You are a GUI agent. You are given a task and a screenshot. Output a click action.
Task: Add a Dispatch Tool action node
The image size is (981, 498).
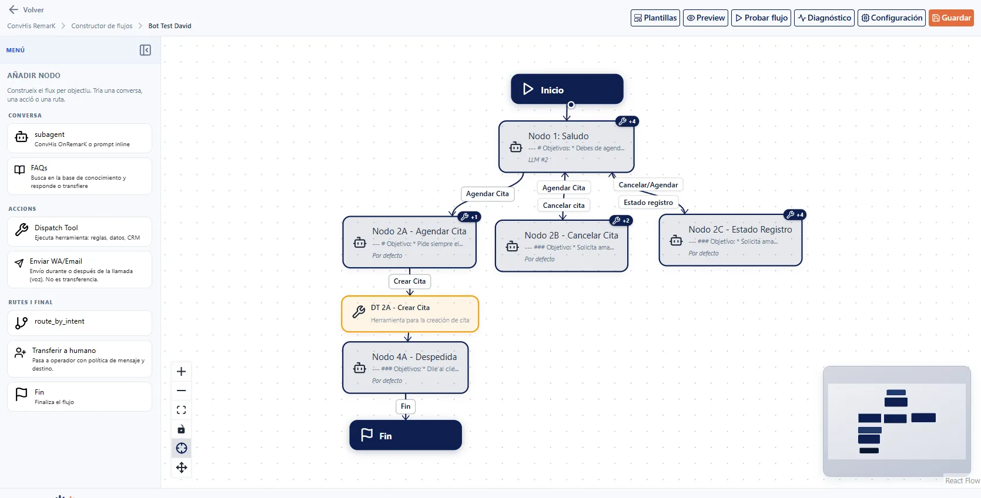pyautogui.click(x=79, y=232)
